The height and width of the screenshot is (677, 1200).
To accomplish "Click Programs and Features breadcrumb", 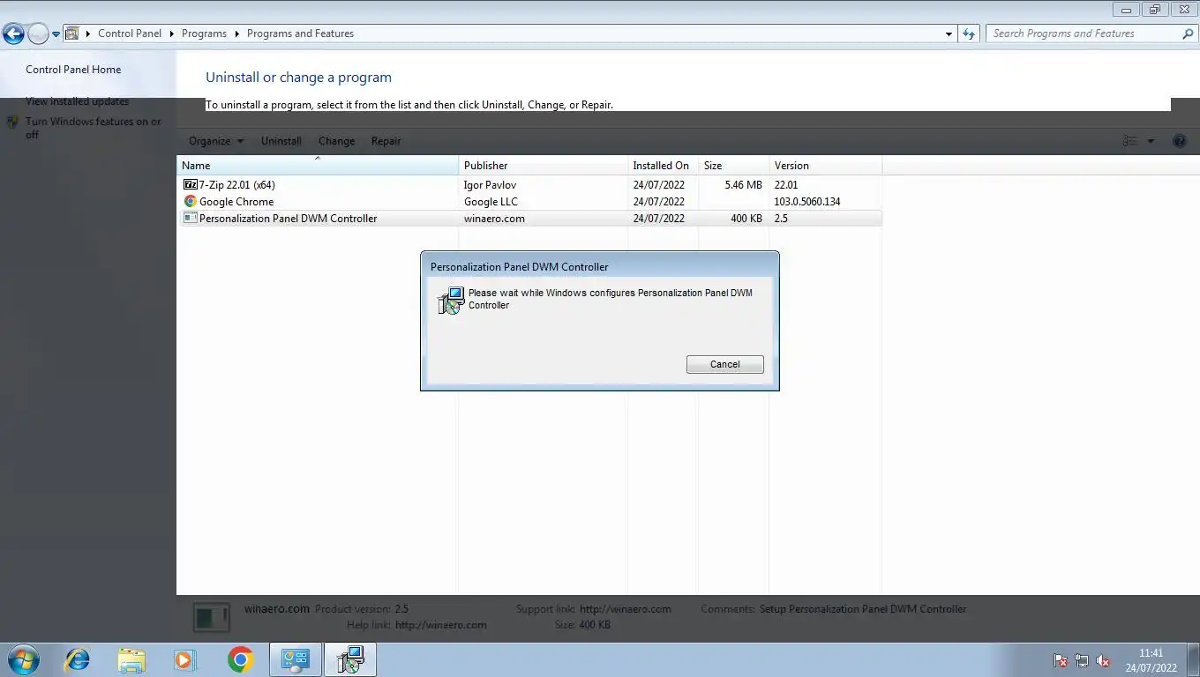I will click(300, 33).
